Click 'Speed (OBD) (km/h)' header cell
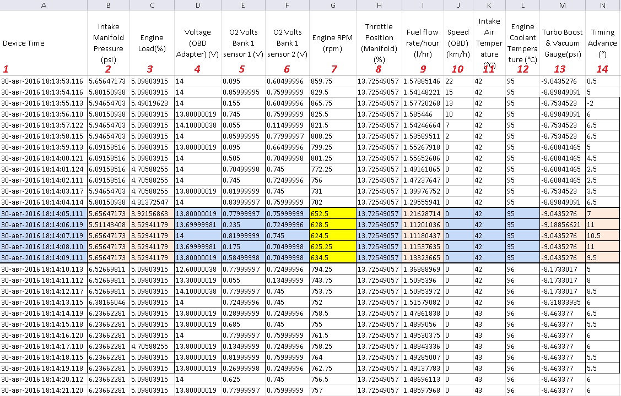The image size is (621, 396). [458, 43]
